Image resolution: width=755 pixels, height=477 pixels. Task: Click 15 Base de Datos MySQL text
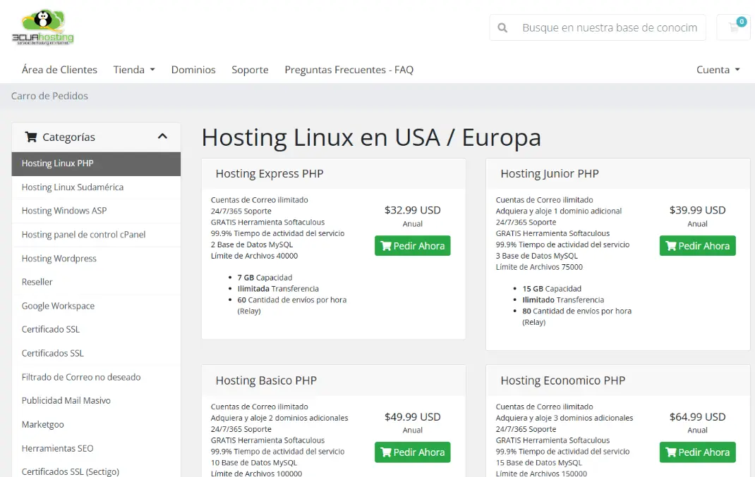tap(539, 463)
